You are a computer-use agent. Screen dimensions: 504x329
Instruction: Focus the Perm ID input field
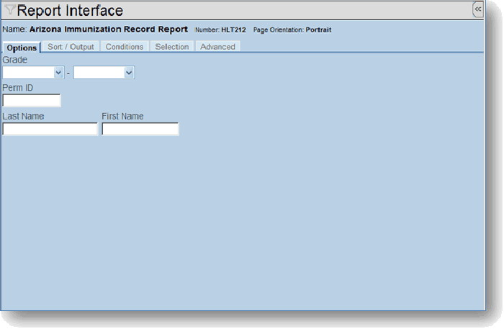click(32, 100)
